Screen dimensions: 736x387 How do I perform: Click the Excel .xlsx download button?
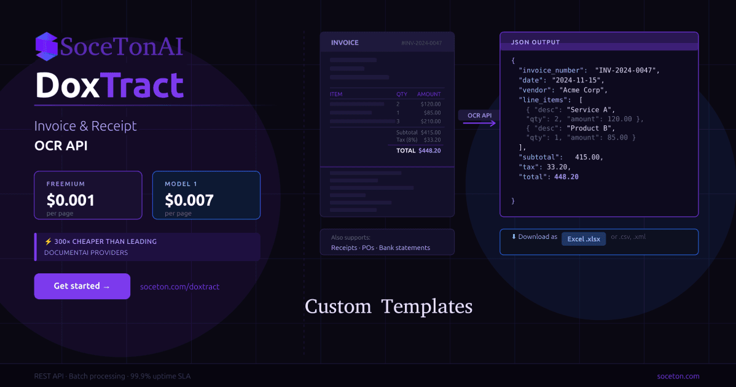click(x=584, y=239)
